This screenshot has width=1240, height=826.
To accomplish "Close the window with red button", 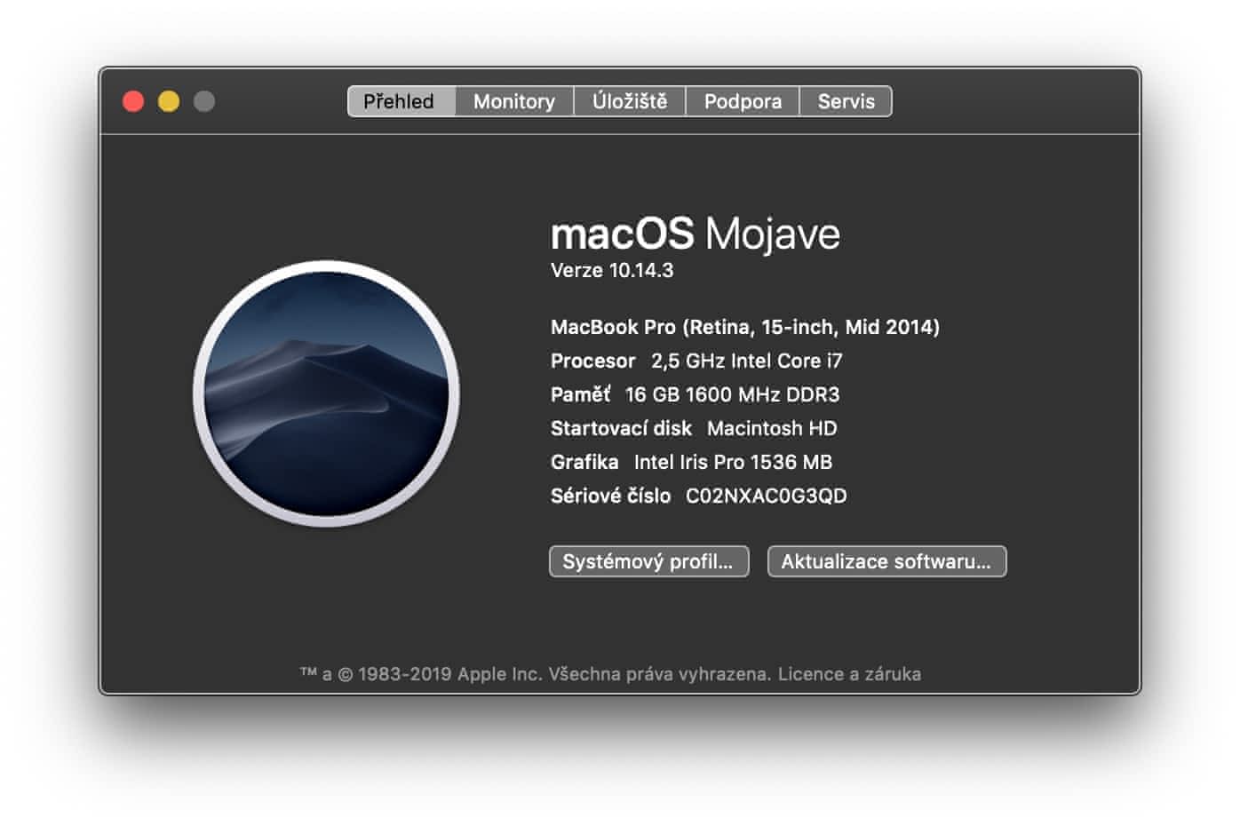I will (x=133, y=101).
